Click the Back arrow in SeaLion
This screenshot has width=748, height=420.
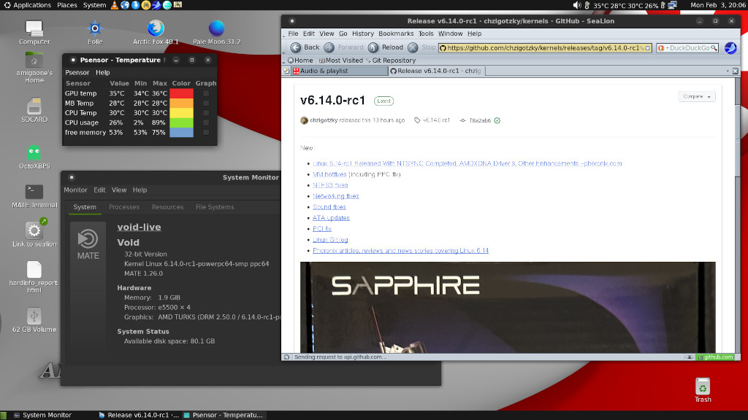coord(296,47)
